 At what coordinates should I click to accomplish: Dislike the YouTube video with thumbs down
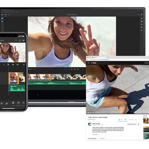126,120
